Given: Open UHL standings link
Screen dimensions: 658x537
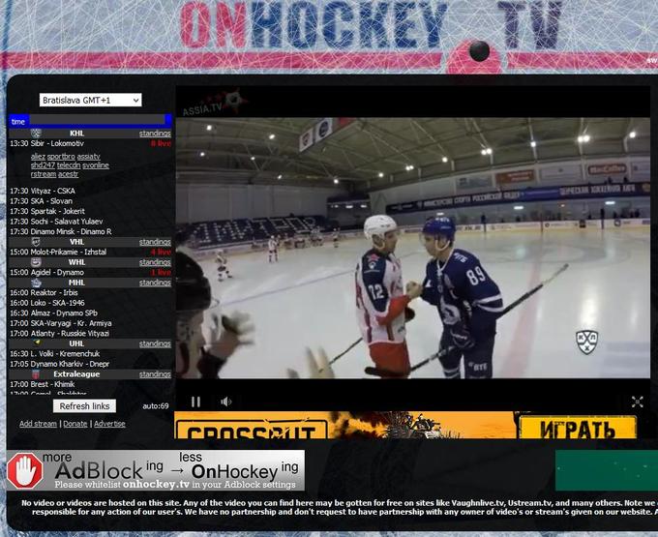Looking at the screenshot, I should coord(155,343).
